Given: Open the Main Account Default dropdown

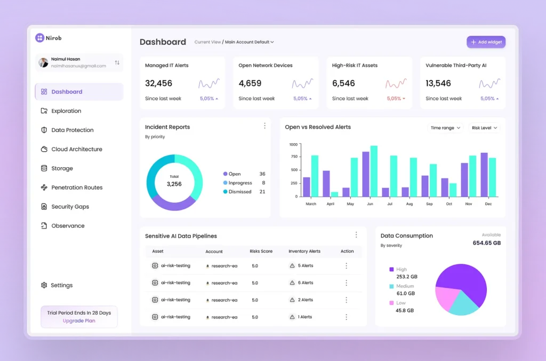Looking at the screenshot, I should point(250,42).
